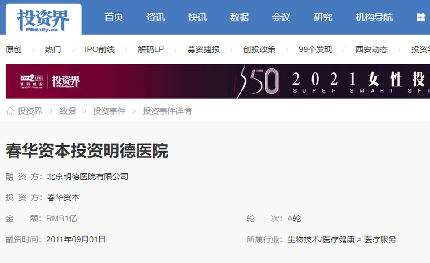Click the 2021 女性投资人 banner ad

(x=218, y=81)
